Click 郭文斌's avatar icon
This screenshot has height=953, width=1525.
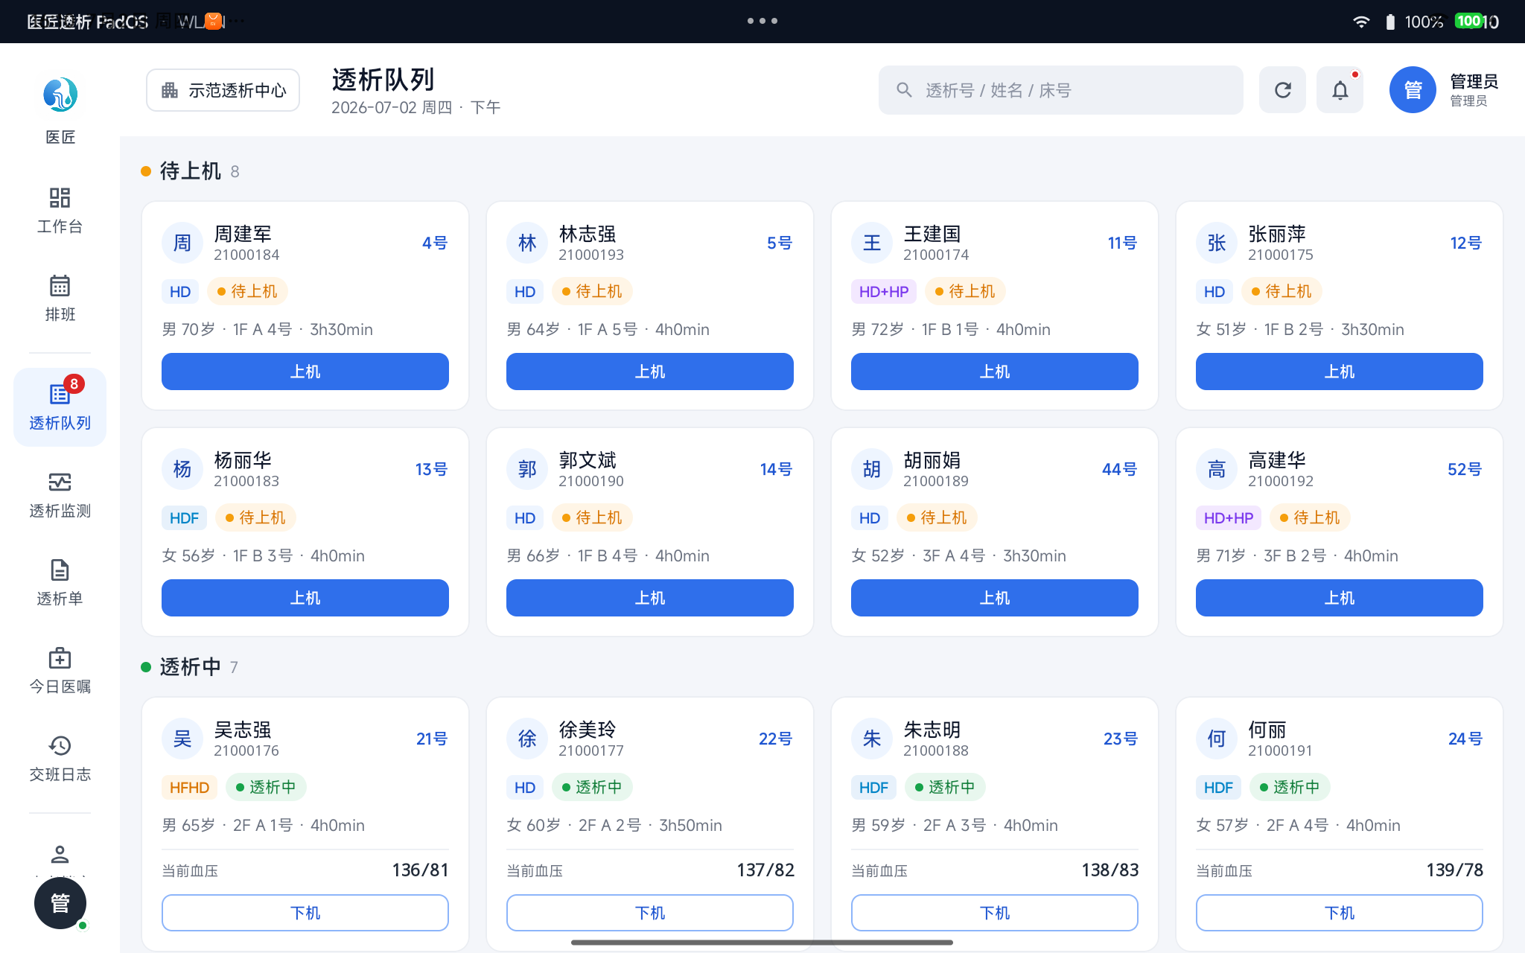pos(527,469)
